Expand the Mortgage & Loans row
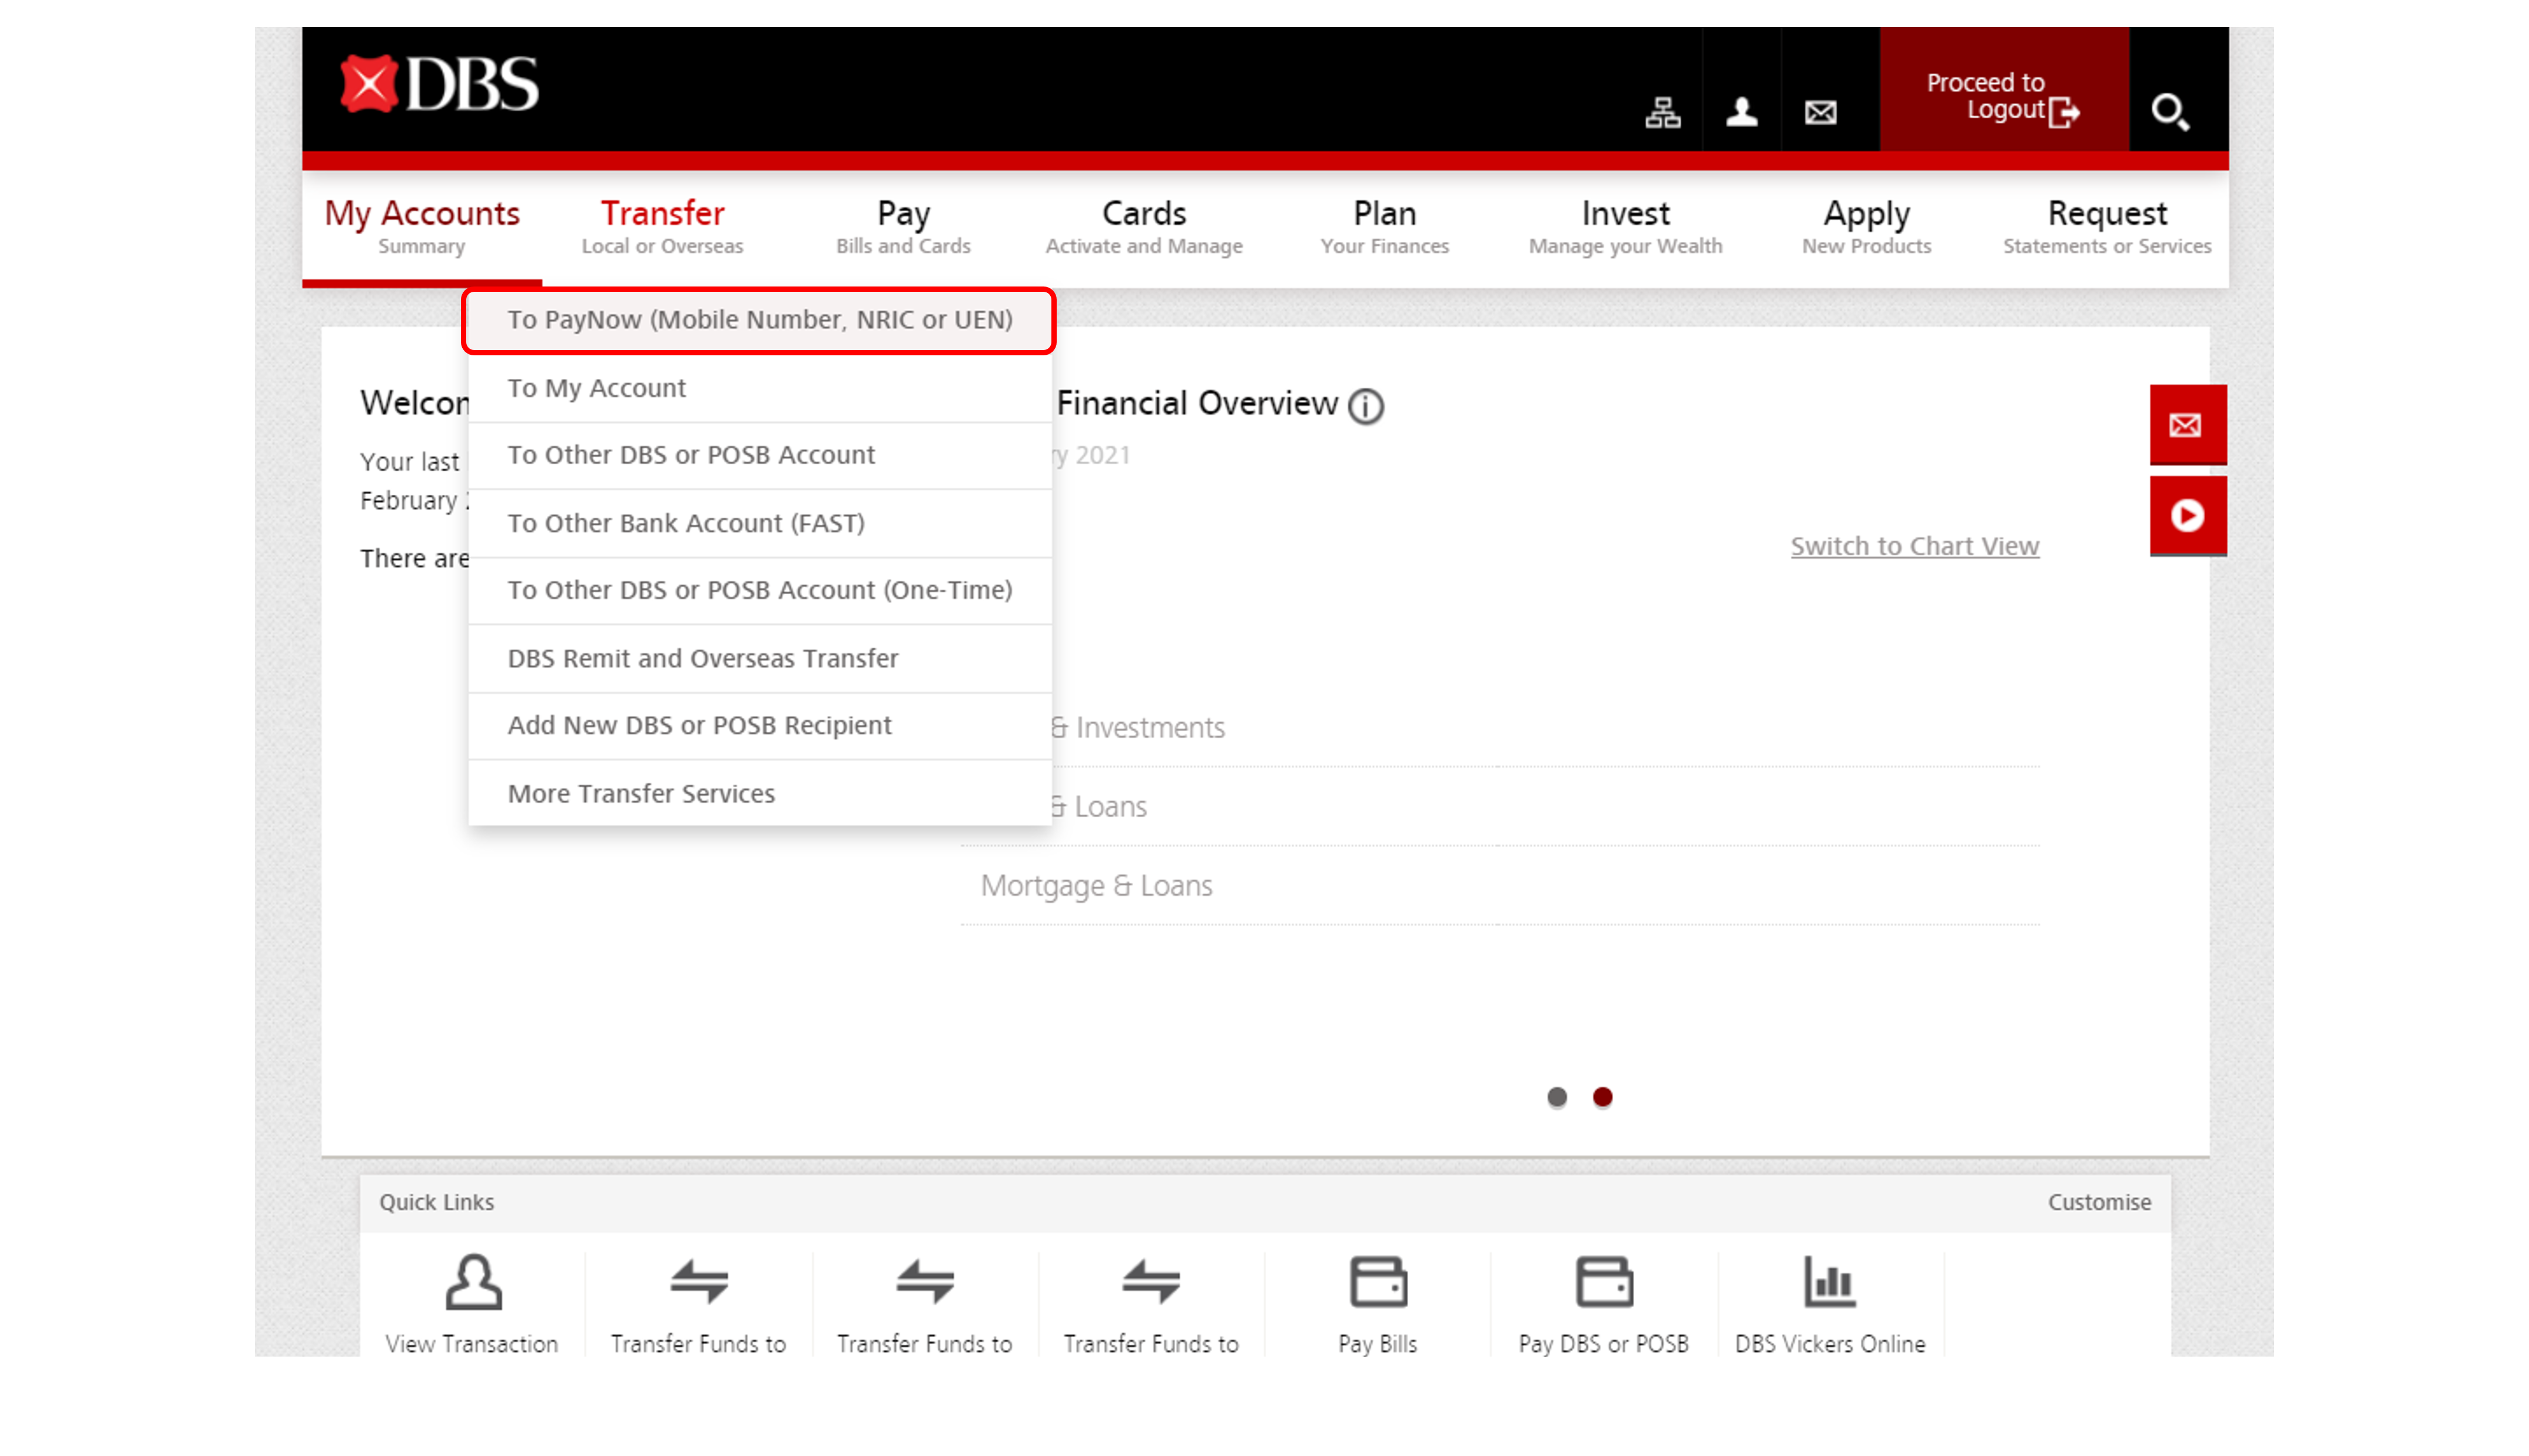Viewport: 2529px width, 1456px height. [x=1097, y=886]
